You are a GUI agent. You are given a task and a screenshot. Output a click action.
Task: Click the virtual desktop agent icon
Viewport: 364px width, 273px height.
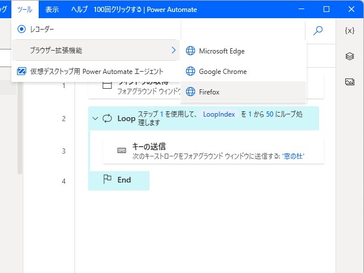click(x=22, y=71)
